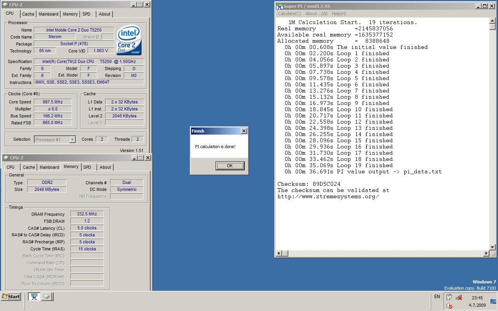The width and height of the screenshot is (498, 311).
Task: Click Cycle Time (tRAS) value 15 clocks
Action: (x=87, y=249)
